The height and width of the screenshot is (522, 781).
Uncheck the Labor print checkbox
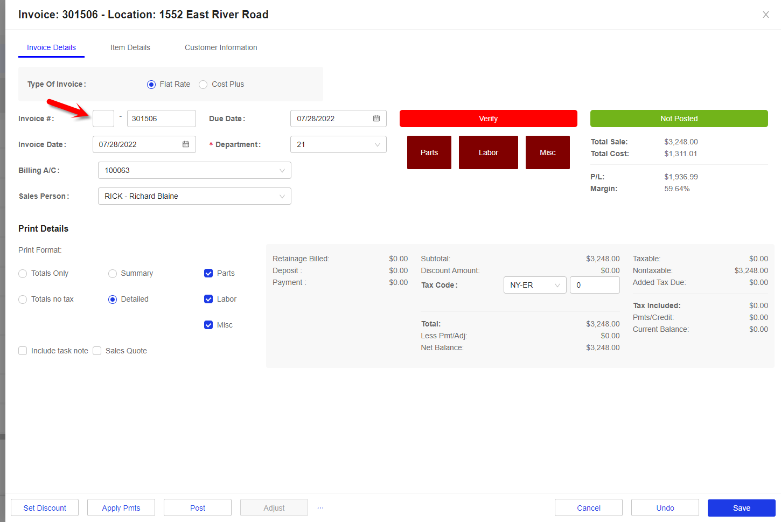click(208, 299)
